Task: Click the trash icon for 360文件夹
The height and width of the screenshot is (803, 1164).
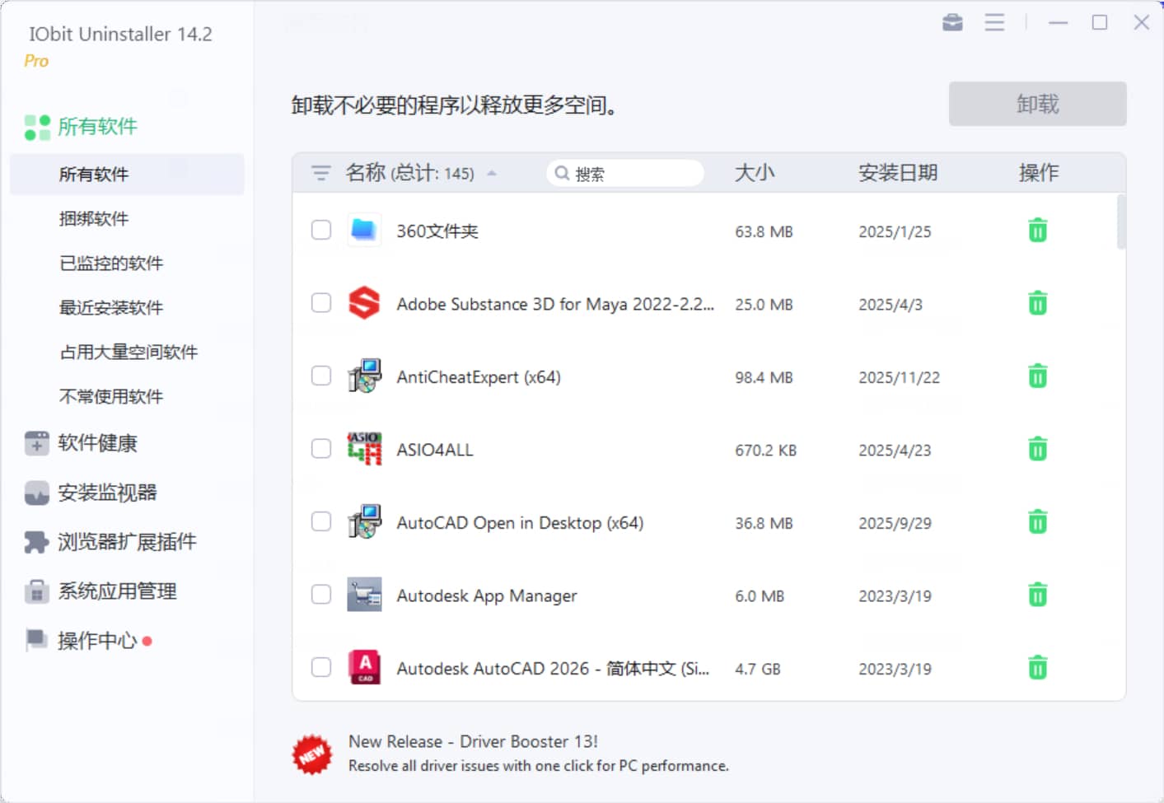Action: (1037, 231)
